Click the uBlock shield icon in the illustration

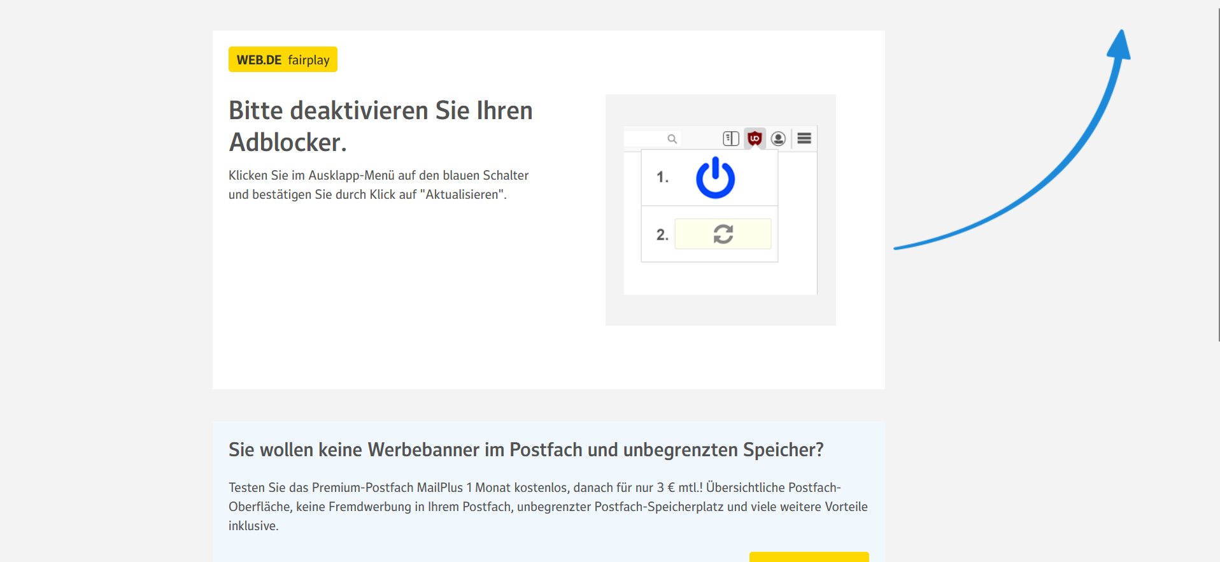755,138
